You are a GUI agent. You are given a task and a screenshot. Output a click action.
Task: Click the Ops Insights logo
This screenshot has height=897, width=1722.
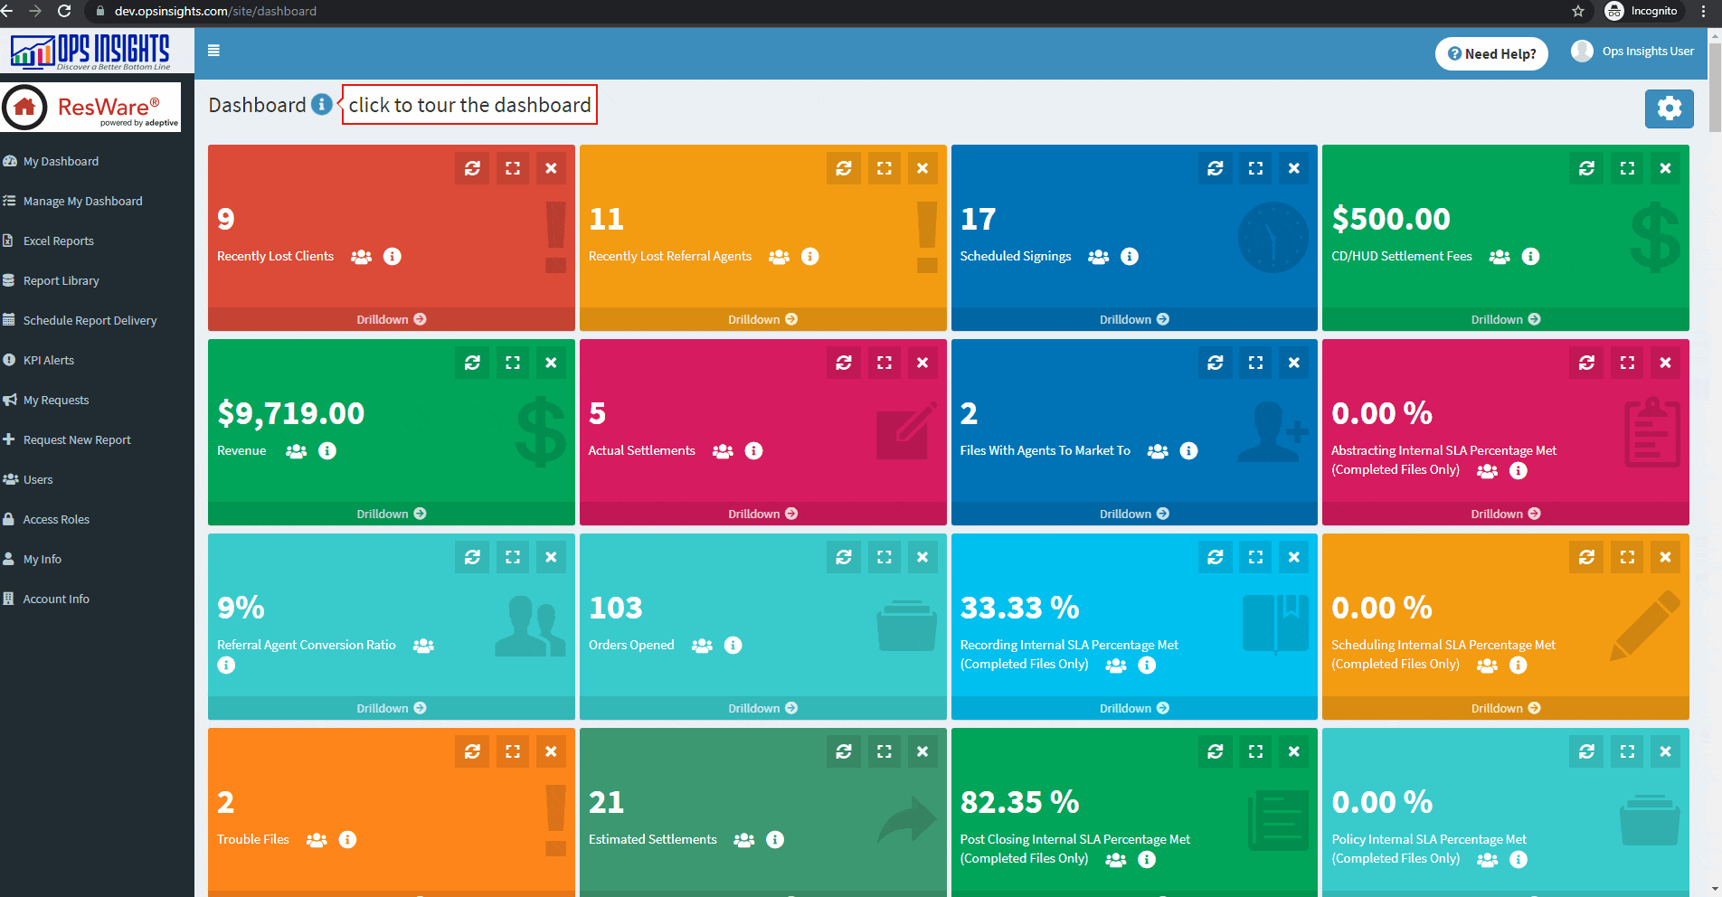pos(97,51)
